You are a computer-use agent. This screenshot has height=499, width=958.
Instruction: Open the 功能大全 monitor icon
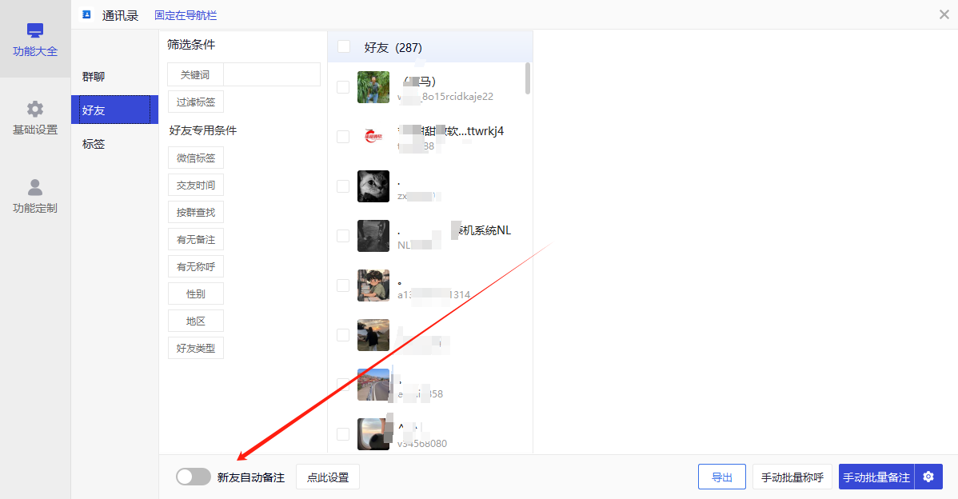click(x=35, y=30)
